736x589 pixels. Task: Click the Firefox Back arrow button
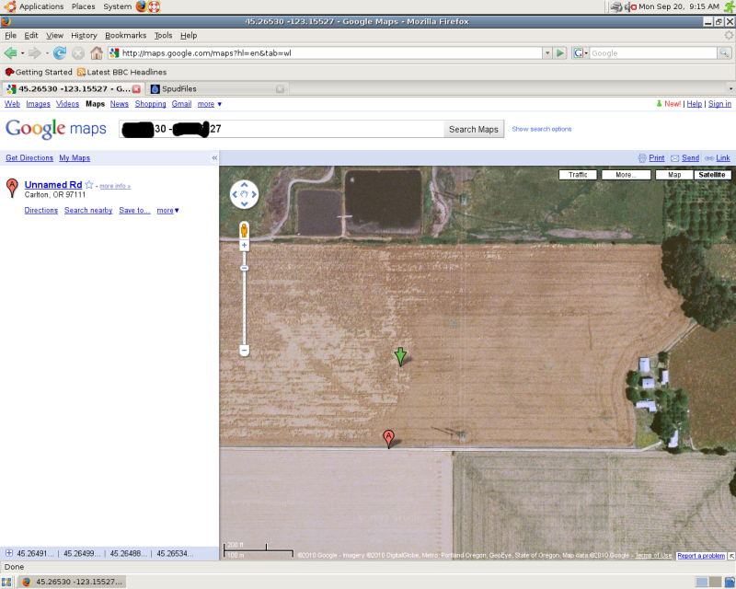coord(12,53)
